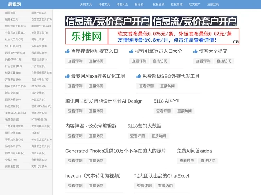This screenshot has height=195, width=261.
Task: Go to 注册登录 in the top bar
Action: [213, 4]
